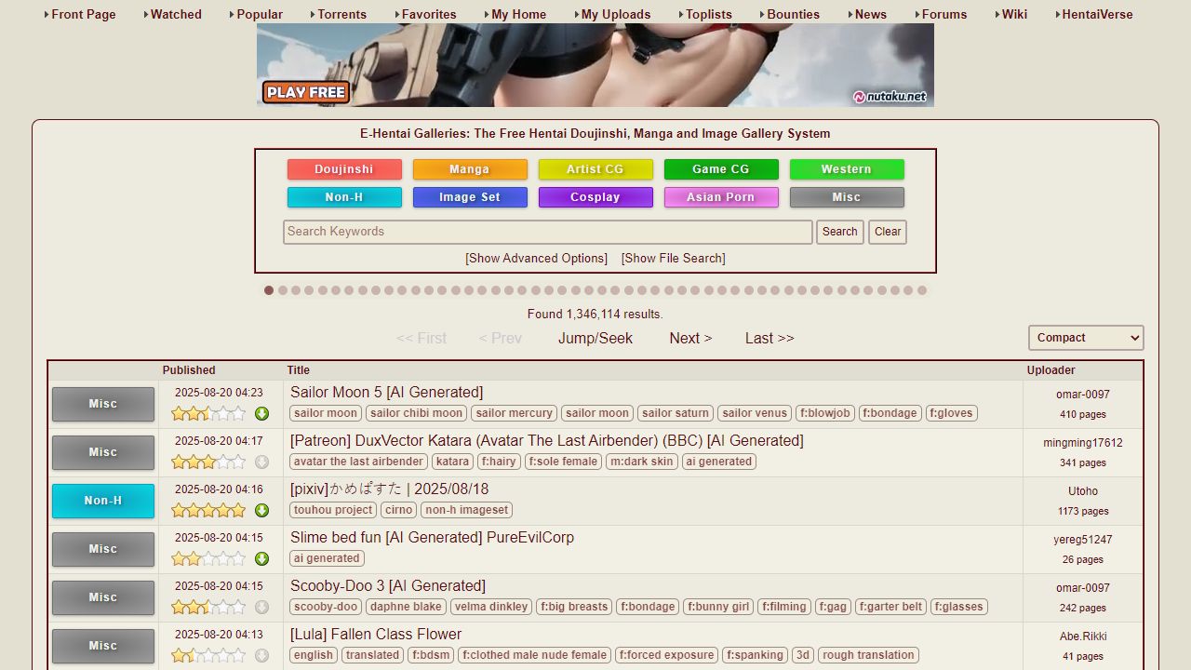Click Non-H category badge on pixiv row
The width and height of the screenshot is (1191, 670).
point(103,501)
